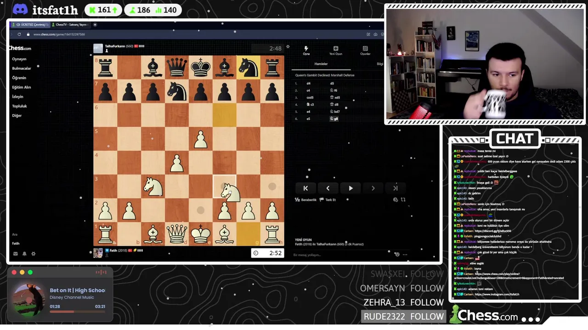Open board settings gear near top clock
The width and height of the screenshot is (588, 330).
[288, 47]
